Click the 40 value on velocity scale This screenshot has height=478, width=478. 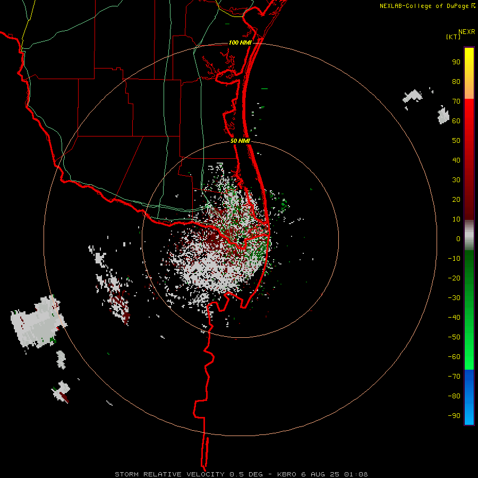(x=456, y=160)
